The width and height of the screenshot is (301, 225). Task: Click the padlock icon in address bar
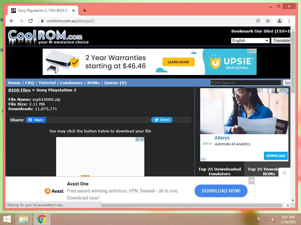42,21
